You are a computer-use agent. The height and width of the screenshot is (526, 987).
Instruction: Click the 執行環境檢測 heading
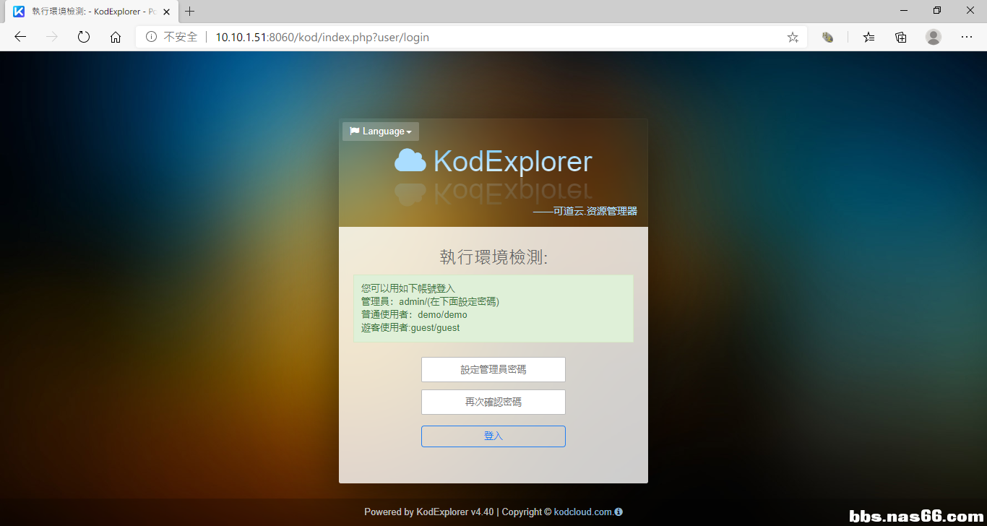pyautogui.click(x=493, y=257)
